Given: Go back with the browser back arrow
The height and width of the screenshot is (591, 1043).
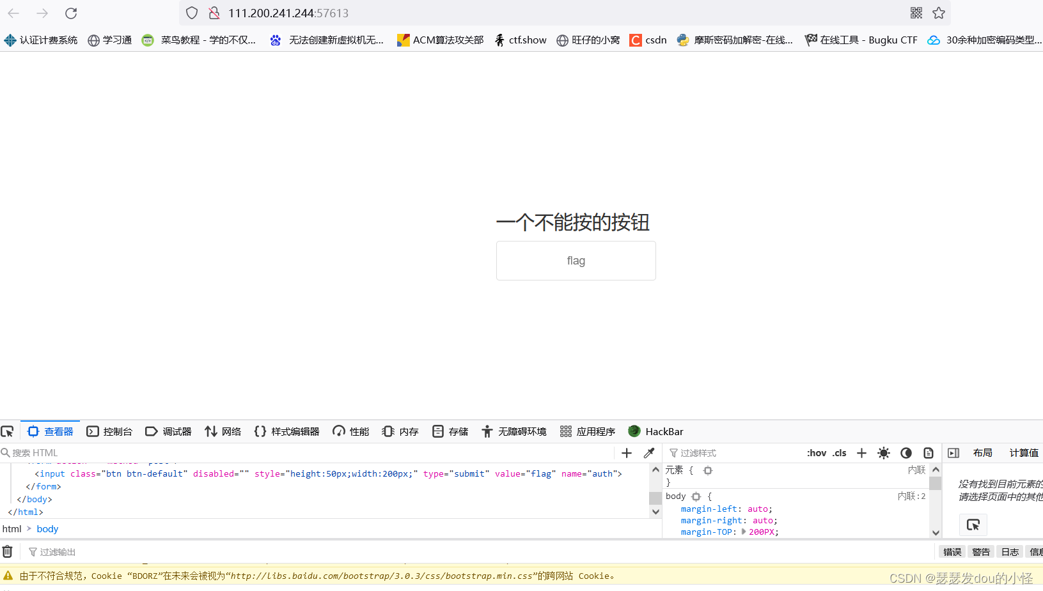Looking at the screenshot, I should coord(13,13).
